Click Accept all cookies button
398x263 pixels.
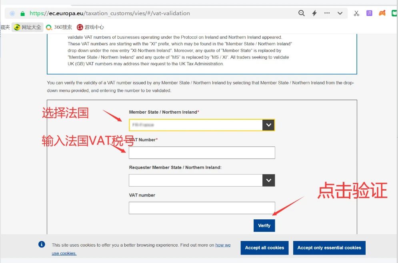264,248
